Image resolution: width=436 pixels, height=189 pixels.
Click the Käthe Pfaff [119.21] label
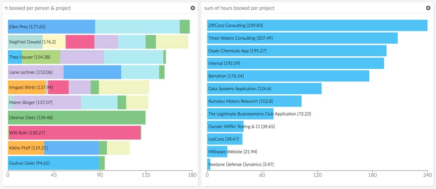(x=27, y=148)
